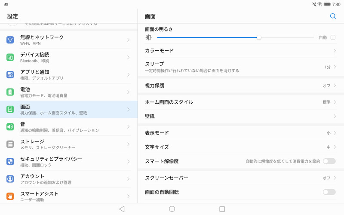The image size is (344, 215).
Task: Click the 7:40 clock in status bar
Action: click(x=336, y=4)
